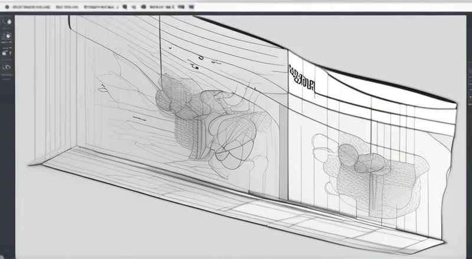Select the topmost tool in left sidebar
The image size is (472, 259).
7,21
